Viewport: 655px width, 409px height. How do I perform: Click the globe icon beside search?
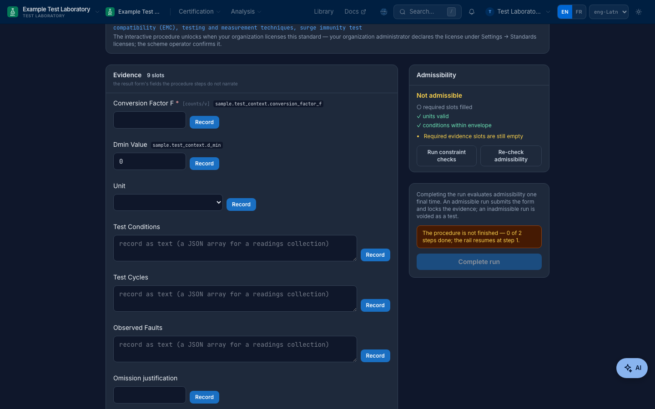(x=384, y=12)
